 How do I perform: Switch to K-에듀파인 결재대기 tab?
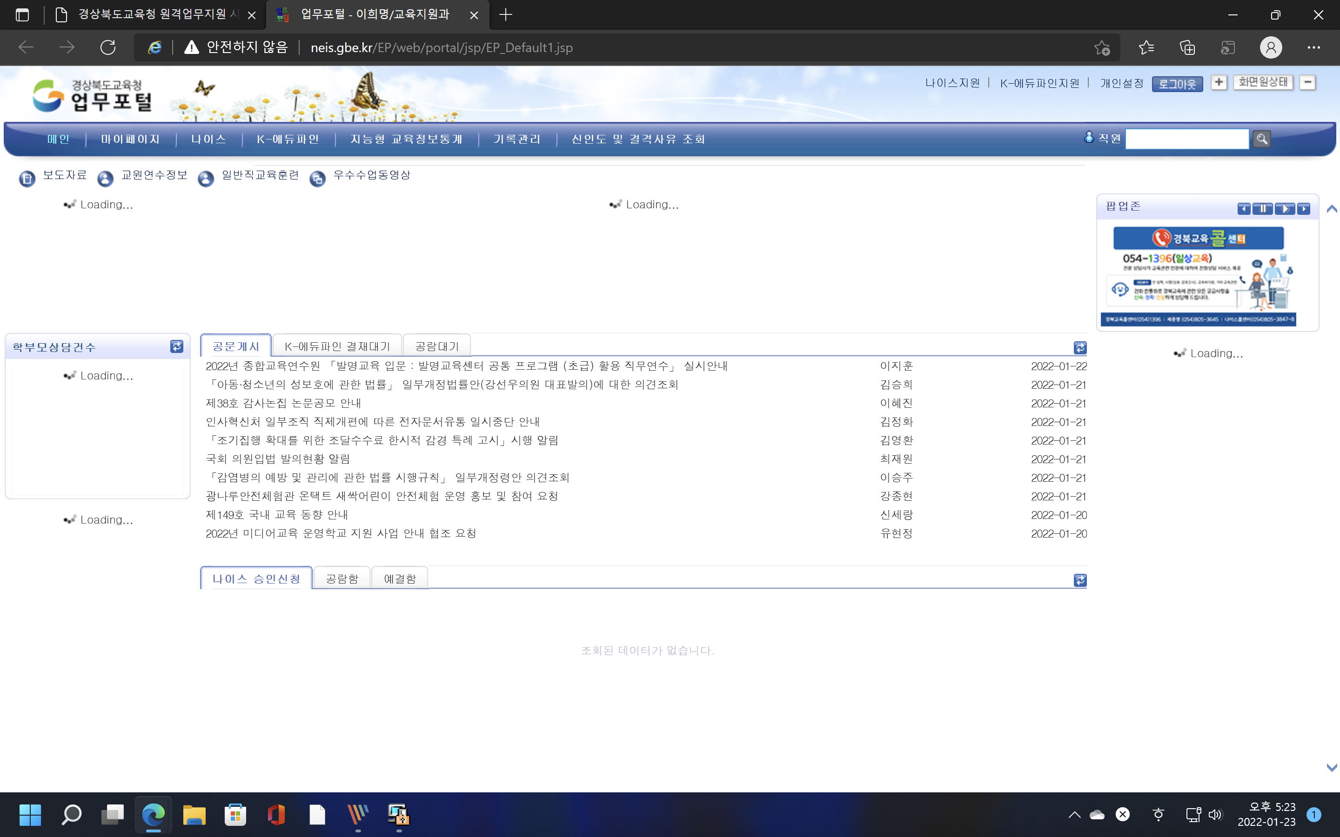pos(337,346)
